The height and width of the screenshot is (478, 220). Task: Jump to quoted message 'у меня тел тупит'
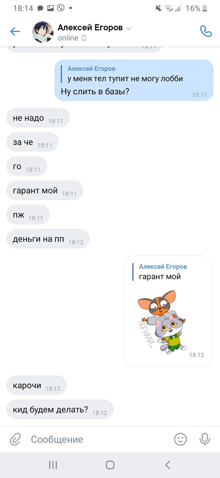coord(125,74)
